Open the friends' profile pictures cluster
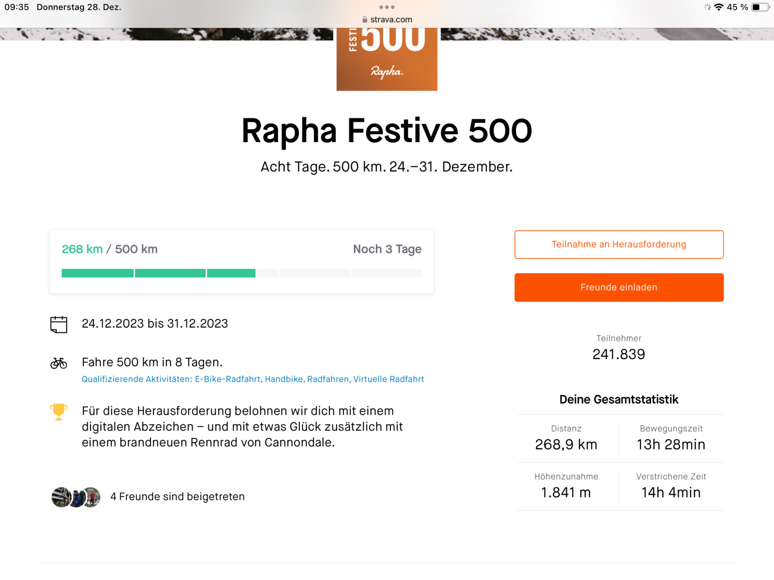774x580 pixels. [76, 497]
